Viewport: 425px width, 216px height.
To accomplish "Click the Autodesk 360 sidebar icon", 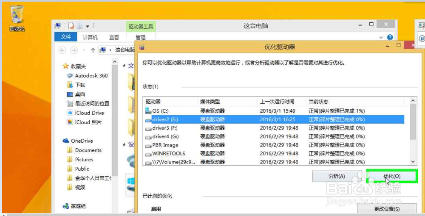I will click(70, 76).
